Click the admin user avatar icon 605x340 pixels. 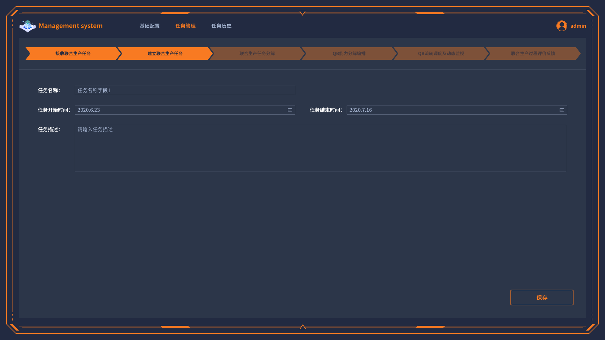coord(562,26)
